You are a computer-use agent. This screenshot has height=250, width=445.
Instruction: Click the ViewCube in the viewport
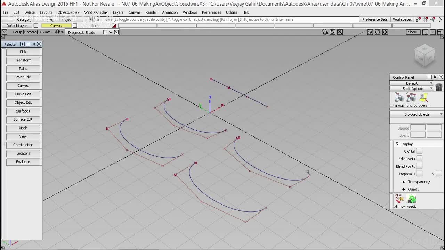[424, 56]
